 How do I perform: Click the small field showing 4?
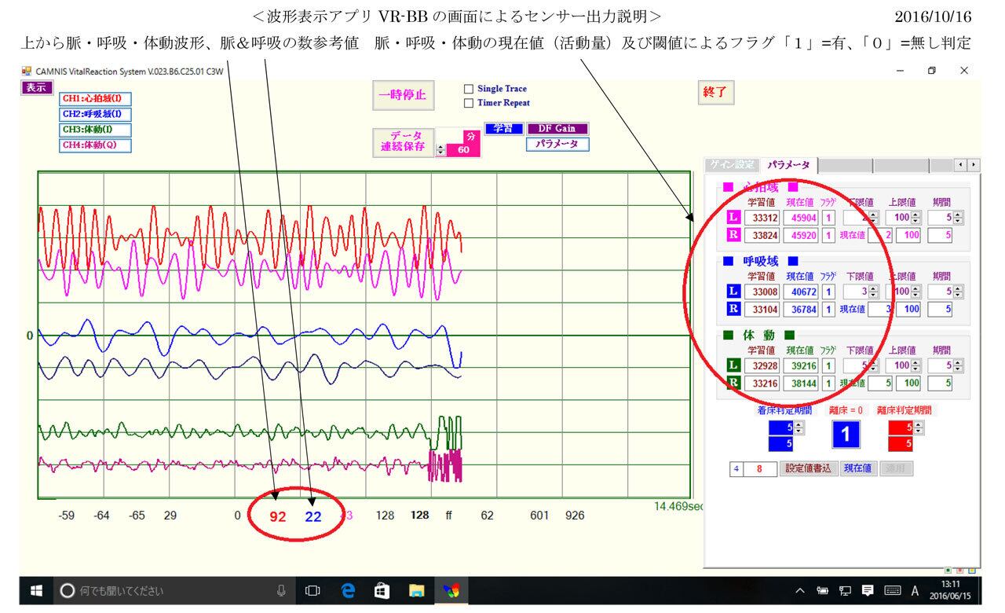[x=736, y=469]
